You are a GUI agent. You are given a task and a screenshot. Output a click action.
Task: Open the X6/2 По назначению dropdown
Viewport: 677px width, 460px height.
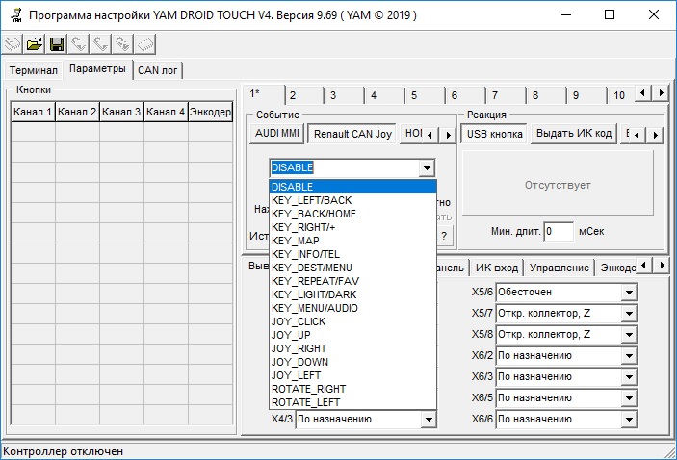click(x=630, y=355)
